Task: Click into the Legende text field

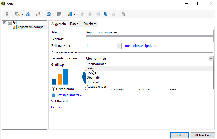Action: pos(149,39)
